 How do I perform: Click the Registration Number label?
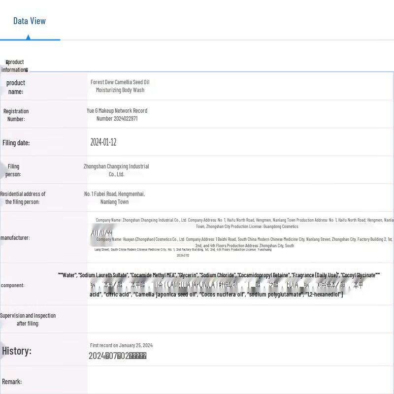point(16,115)
